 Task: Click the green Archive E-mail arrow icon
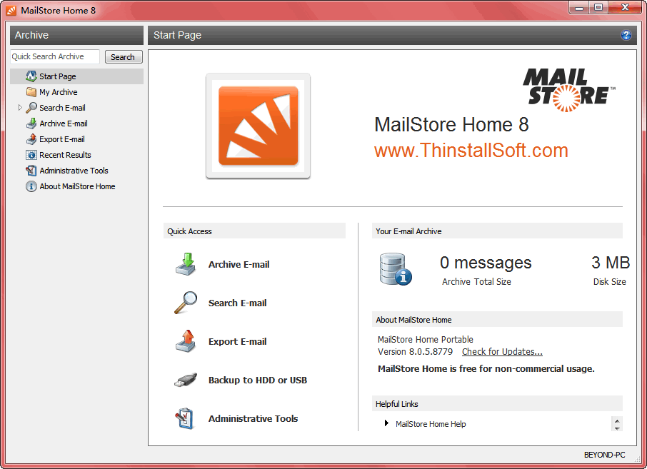tap(186, 264)
